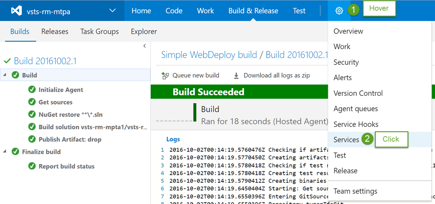
Task: Open the Simple WebDeploy build link
Action: (x=209, y=55)
